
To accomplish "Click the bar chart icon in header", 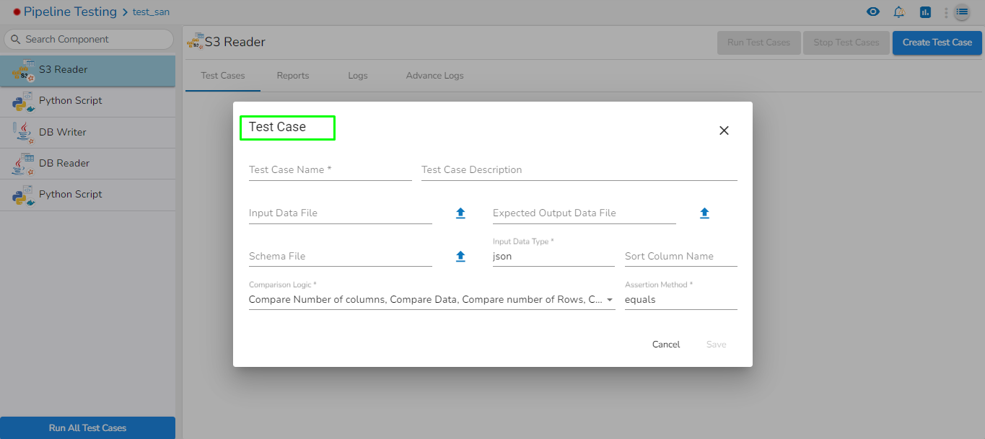I will [x=925, y=12].
